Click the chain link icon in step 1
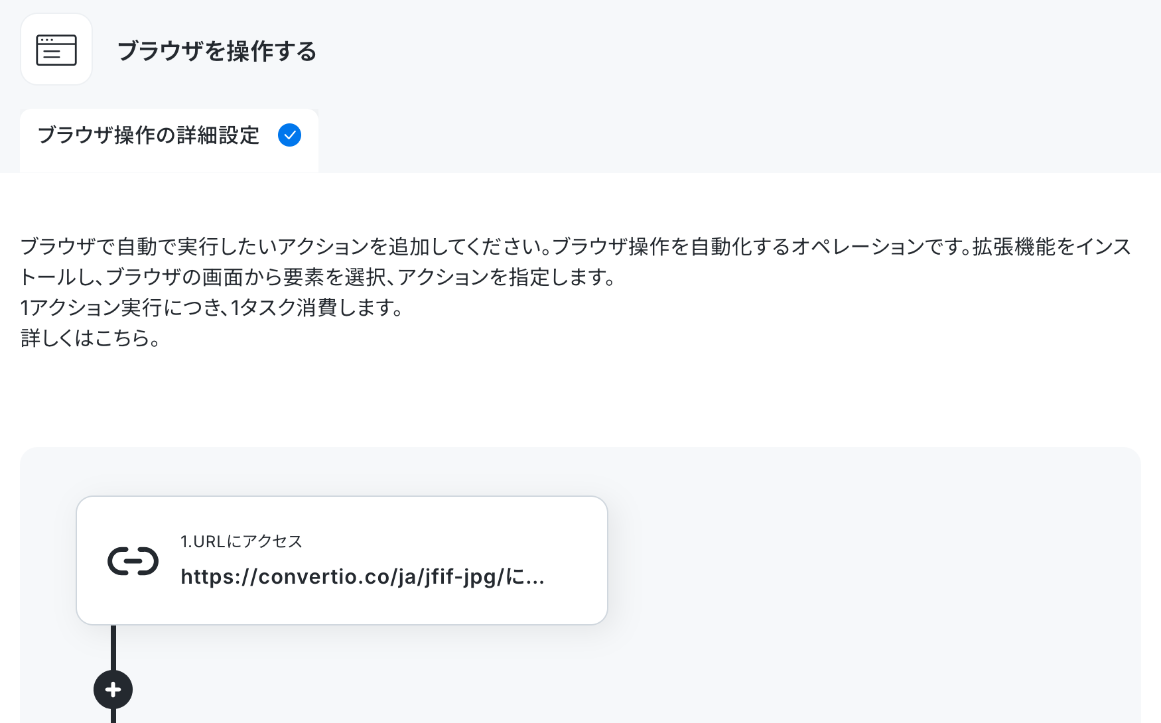The height and width of the screenshot is (723, 1161). [x=133, y=561]
